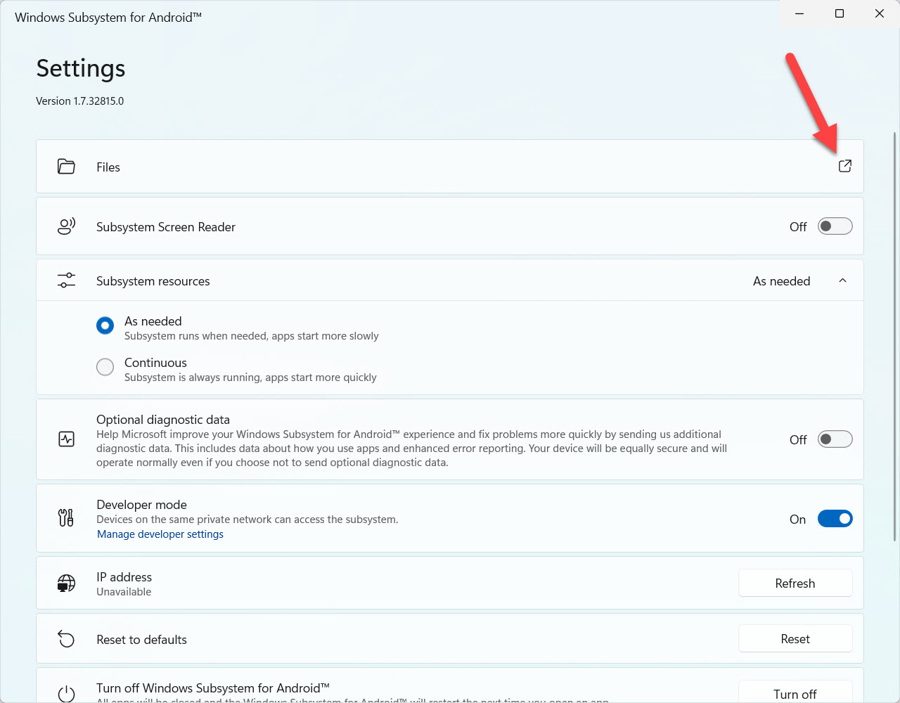Disable the Developer mode toggle

tap(835, 519)
